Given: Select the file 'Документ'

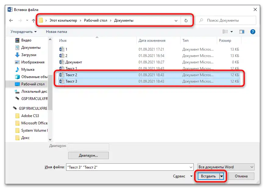Looking at the screenshot, I should click(149, 62).
